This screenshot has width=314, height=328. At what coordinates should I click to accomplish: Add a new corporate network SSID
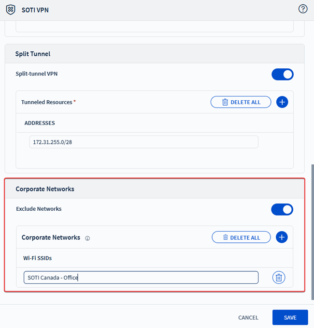(x=282, y=237)
